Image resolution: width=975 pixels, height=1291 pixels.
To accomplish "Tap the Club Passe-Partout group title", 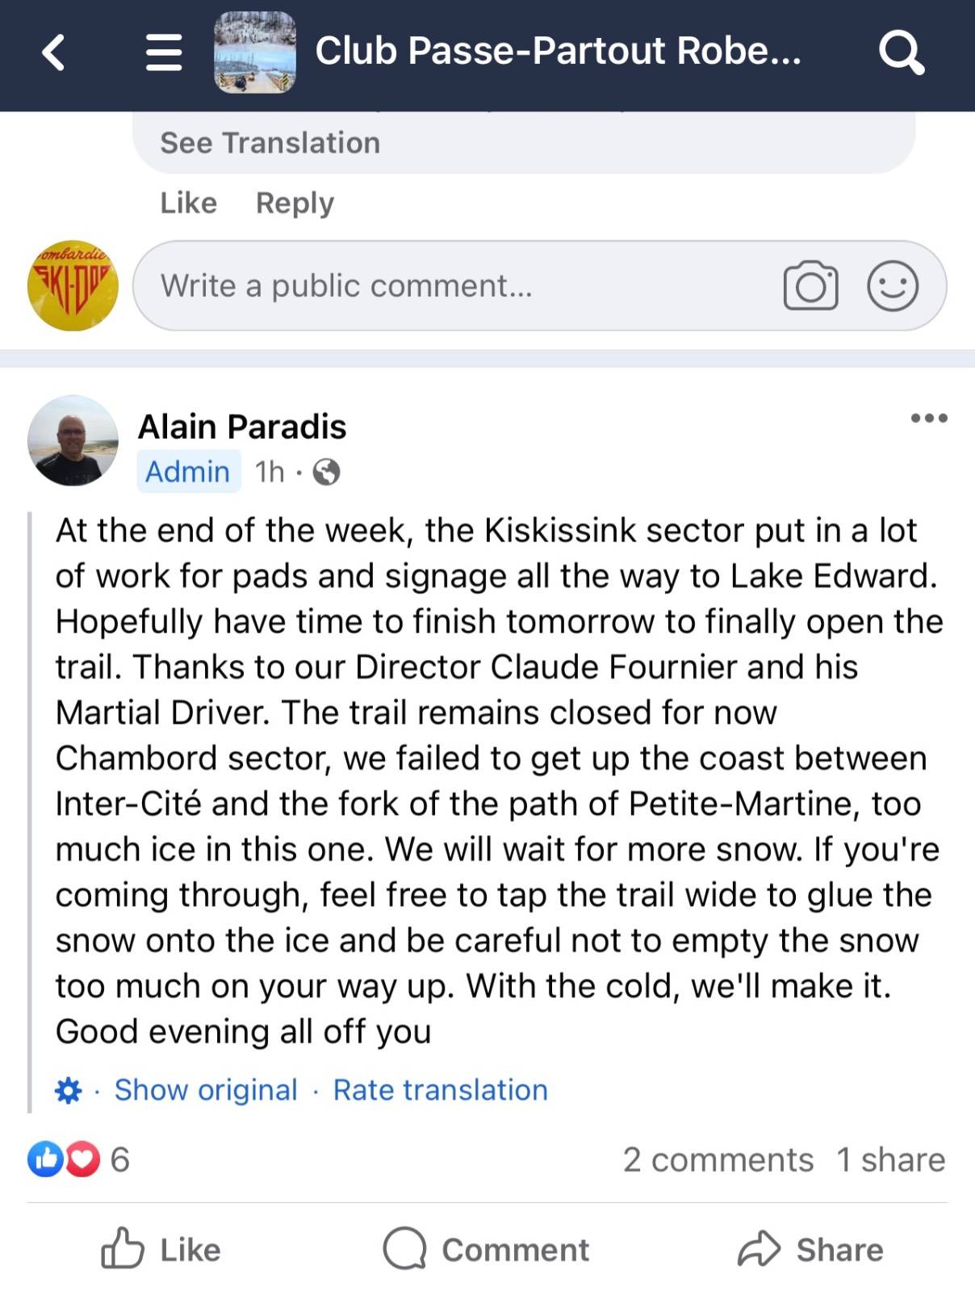I will coord(558,51).
